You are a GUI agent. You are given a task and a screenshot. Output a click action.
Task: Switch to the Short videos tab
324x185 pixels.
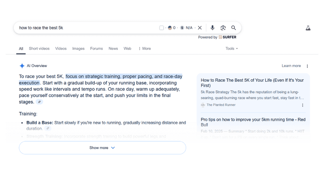[39, 49]
